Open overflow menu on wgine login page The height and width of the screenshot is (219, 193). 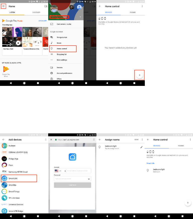(94, 140)
